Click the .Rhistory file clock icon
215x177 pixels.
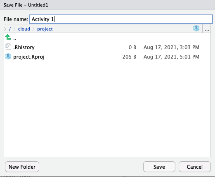point(8,47)
